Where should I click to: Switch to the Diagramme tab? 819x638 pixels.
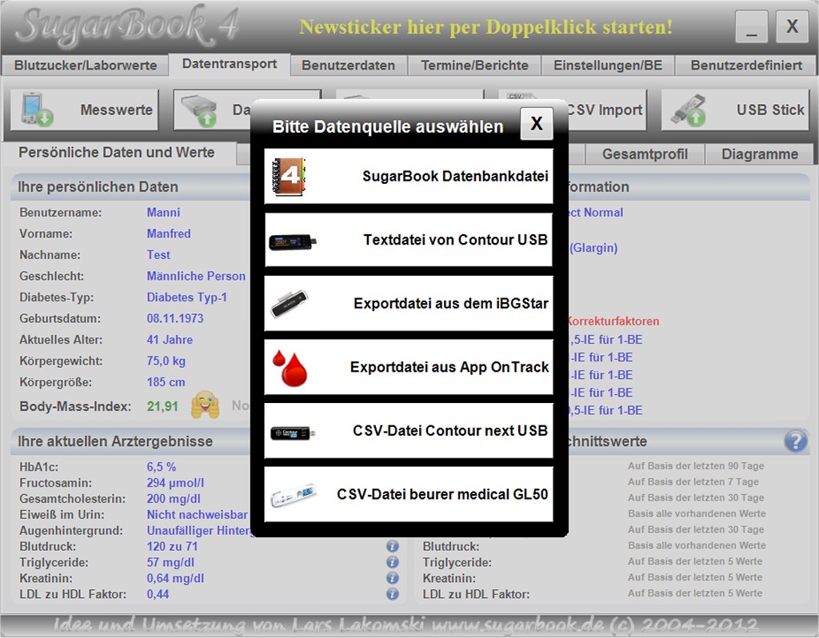pyautogui.click(x=760, y=154)
